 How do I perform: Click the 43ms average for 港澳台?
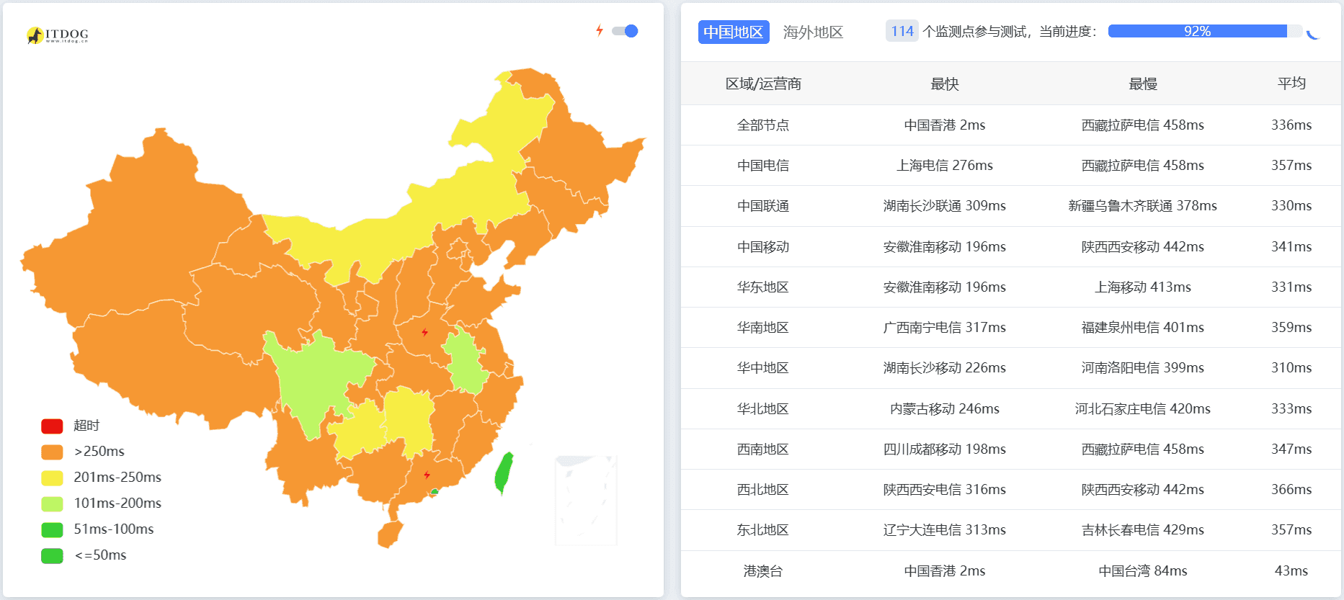coord(1291,570)
